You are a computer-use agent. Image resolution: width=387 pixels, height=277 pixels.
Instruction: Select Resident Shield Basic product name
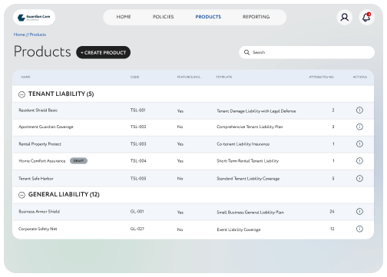(38, 110)
